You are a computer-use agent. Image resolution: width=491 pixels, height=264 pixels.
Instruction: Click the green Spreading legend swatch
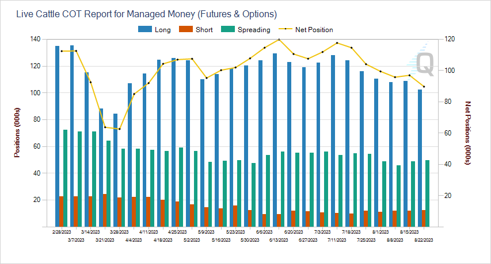(x=227, y=29)
